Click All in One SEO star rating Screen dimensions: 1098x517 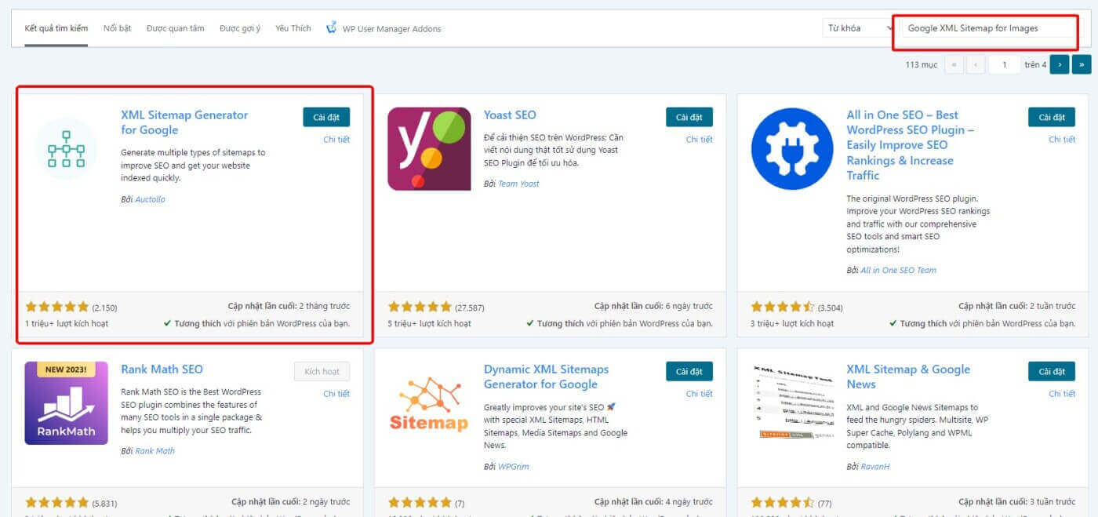(x=783, y=307)
